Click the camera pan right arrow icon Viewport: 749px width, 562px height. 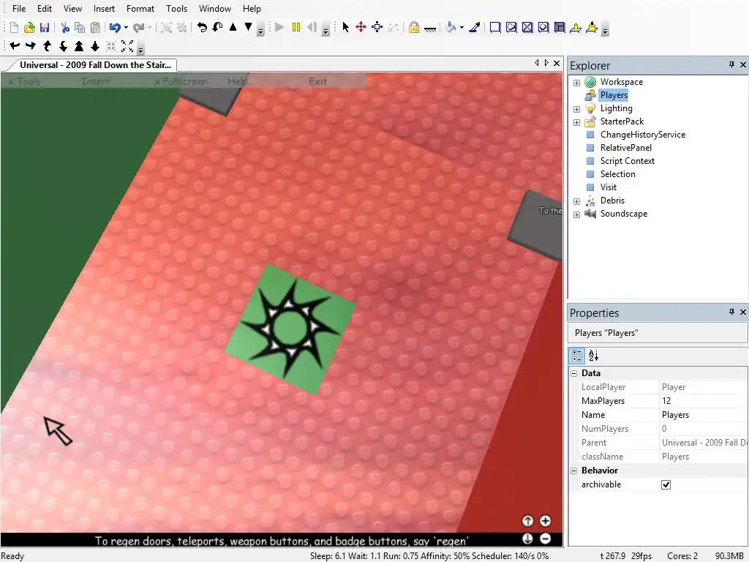(x=31, y=46)
